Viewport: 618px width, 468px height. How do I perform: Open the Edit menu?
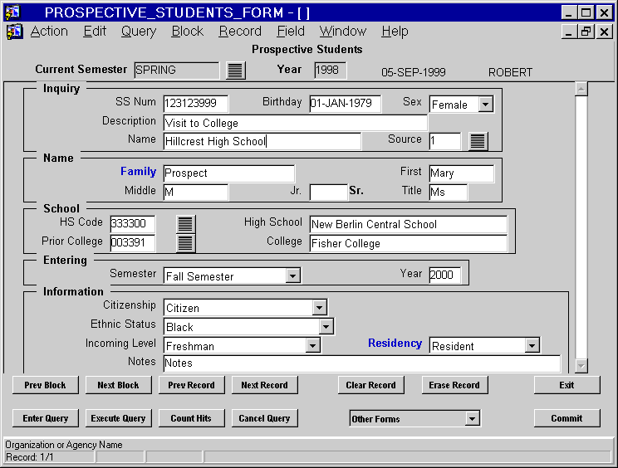pyautogui.click(x=95, y=31)
